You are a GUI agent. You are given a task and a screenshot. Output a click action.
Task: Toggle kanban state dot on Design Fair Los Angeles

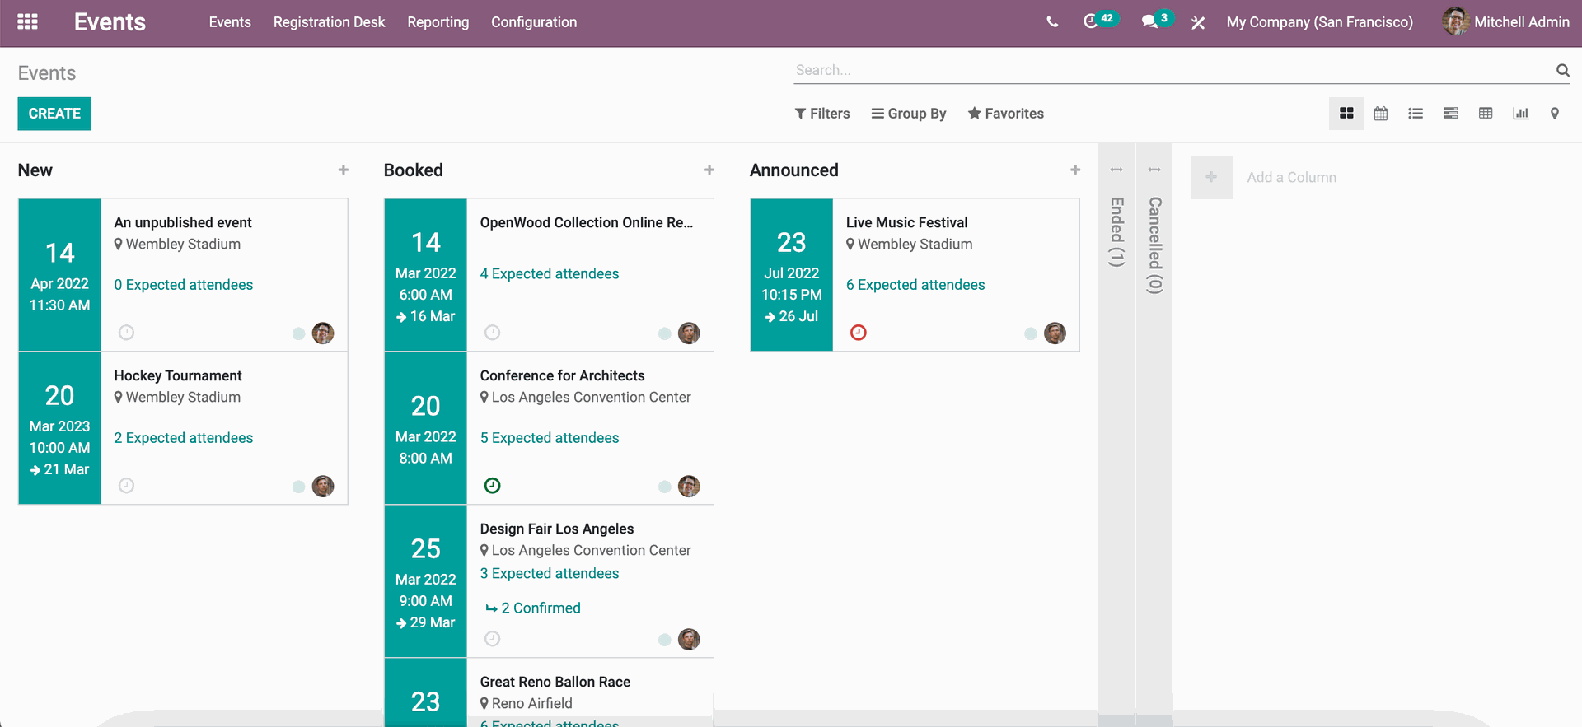click(x=664, y=640)
